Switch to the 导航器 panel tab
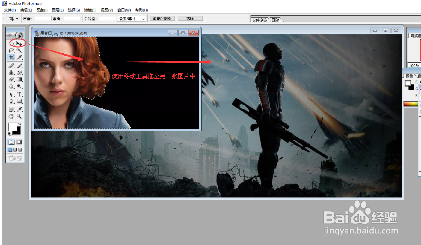Viewport: 421px width, 245px height. 415,36
